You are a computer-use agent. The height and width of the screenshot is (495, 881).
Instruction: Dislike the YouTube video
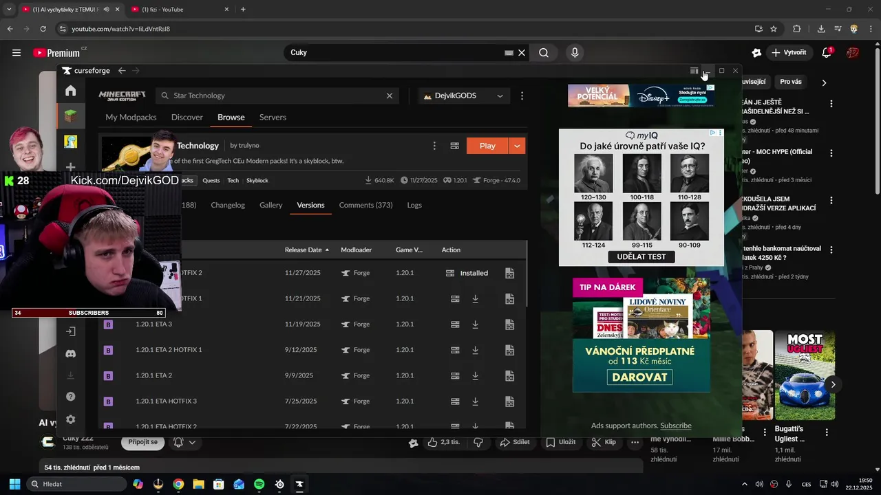point(478,442)
